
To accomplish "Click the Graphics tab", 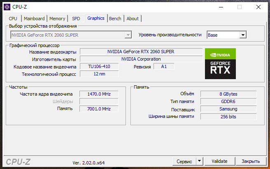I will 96,18.
